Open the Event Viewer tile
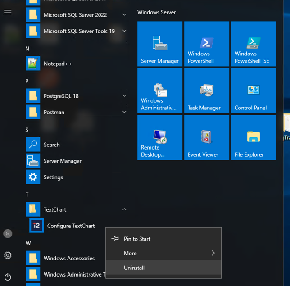The image size is (290, 286). 207,137
